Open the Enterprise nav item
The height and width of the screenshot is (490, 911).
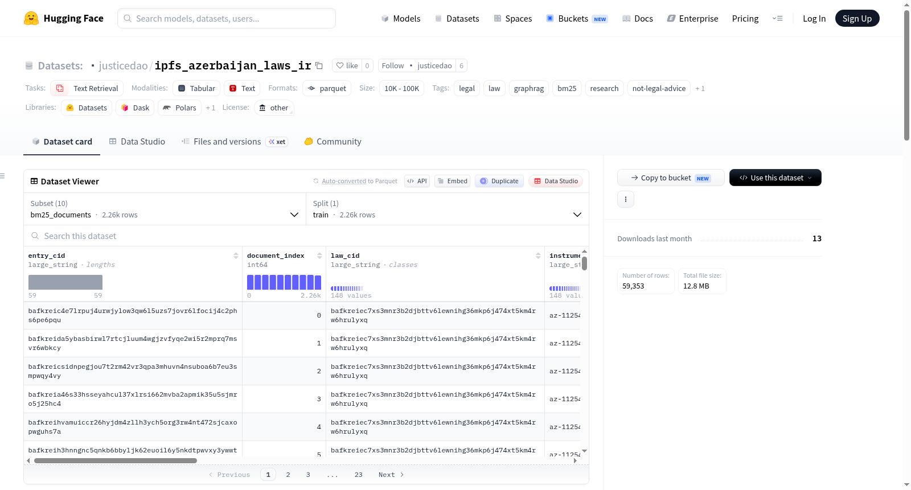pyautogui.click(x=692, y=18)
